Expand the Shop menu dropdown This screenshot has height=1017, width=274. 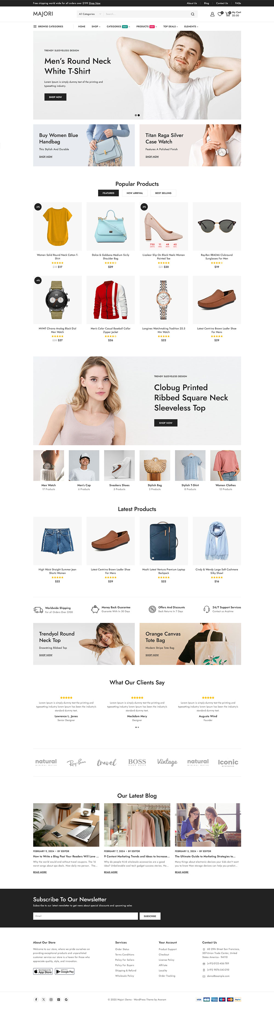pyautogui.click(x=96, y=26)
